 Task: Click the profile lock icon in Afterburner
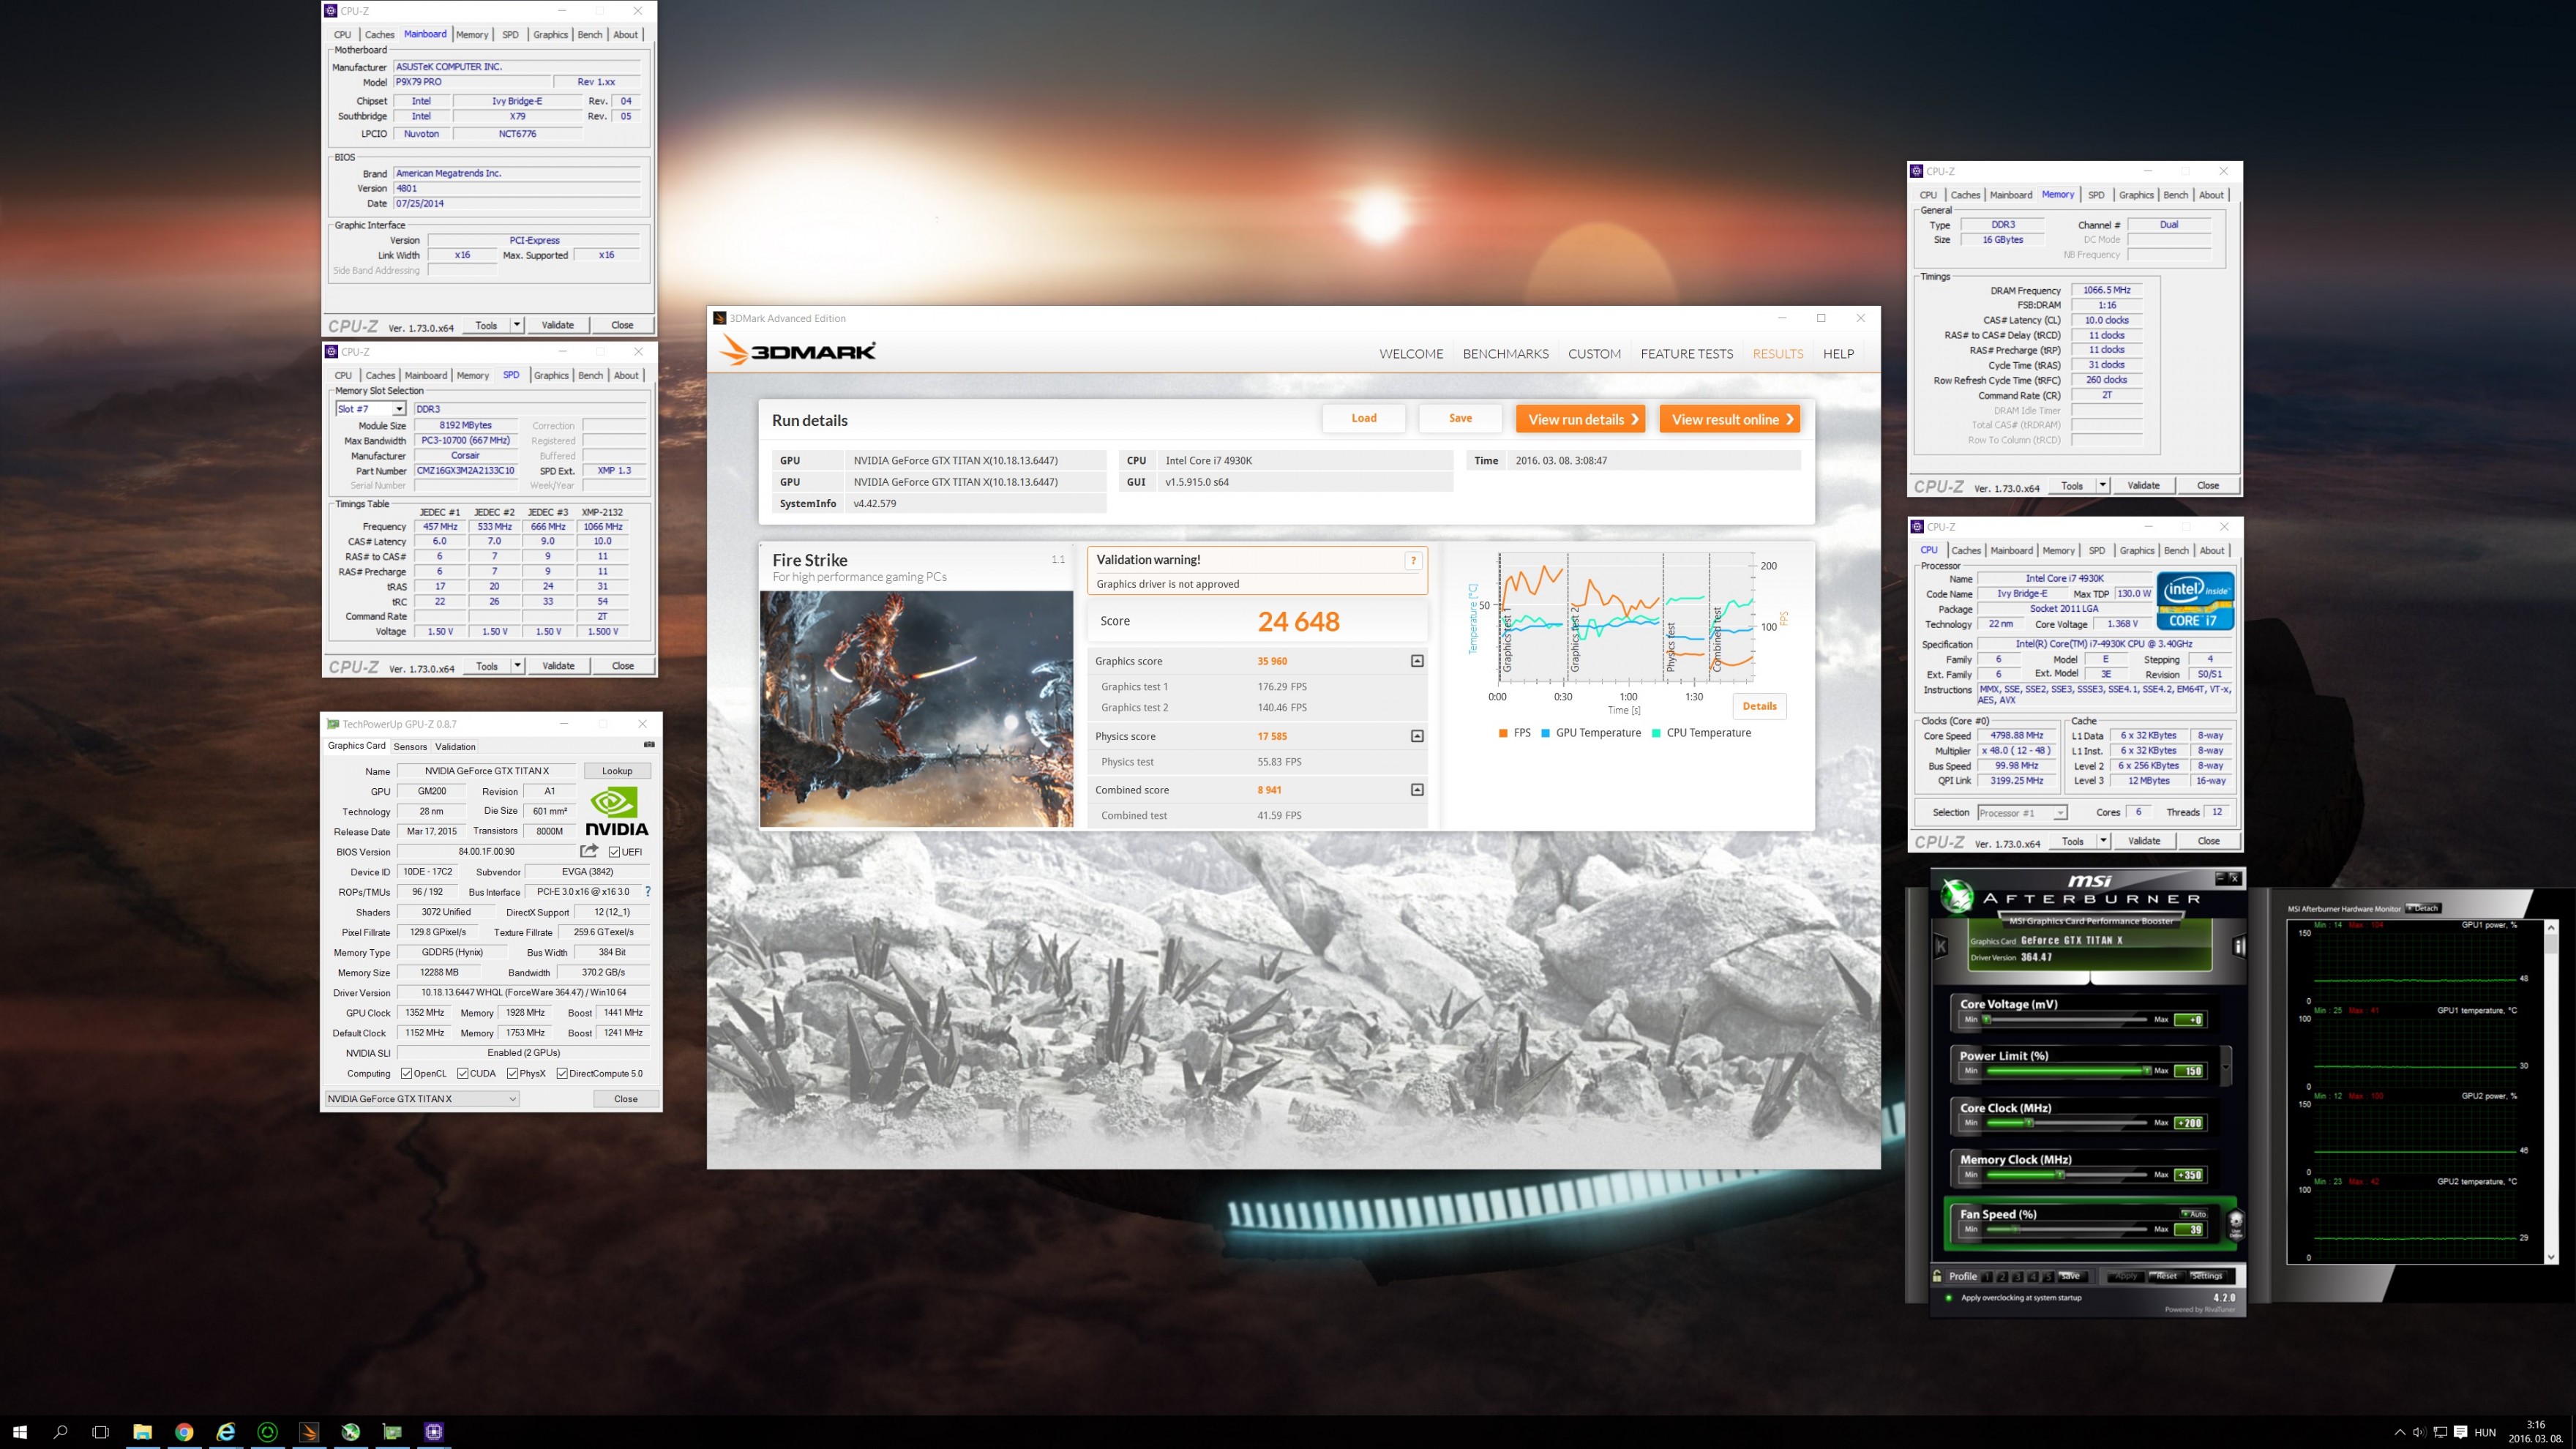(x=1937, y=1276)
